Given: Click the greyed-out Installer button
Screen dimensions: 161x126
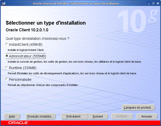Looking at the screenshot, I should click(122, 116).
